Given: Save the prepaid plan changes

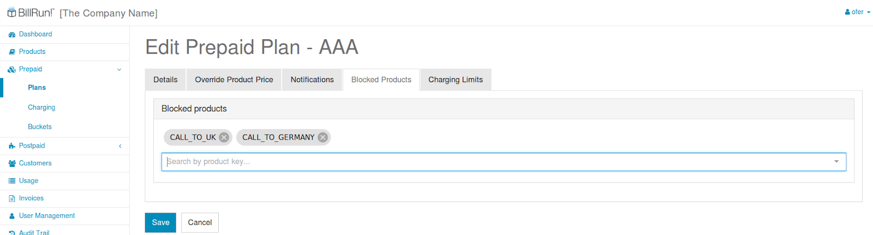Looking at the screenshot, I should click(x=160, y=222).
